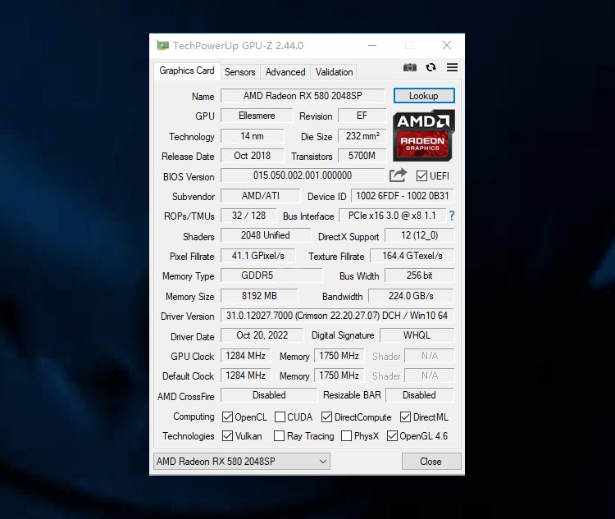Viewport: 615px width, 519px height.
Task: Click the refresh icon in GPU-Z
Action: pos(430,67)
